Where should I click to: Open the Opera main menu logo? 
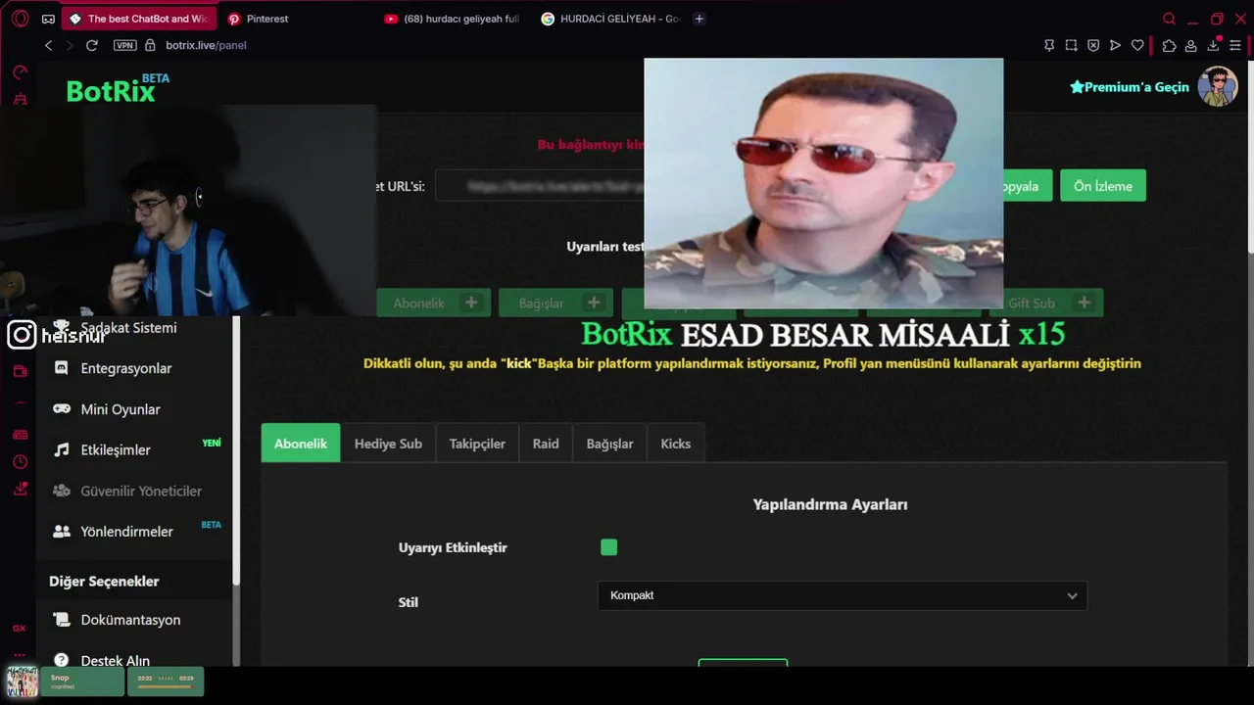tap(20, 19)
